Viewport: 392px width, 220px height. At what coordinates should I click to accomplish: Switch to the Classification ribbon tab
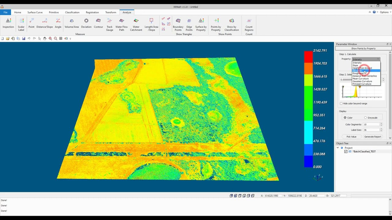(72, 12)
